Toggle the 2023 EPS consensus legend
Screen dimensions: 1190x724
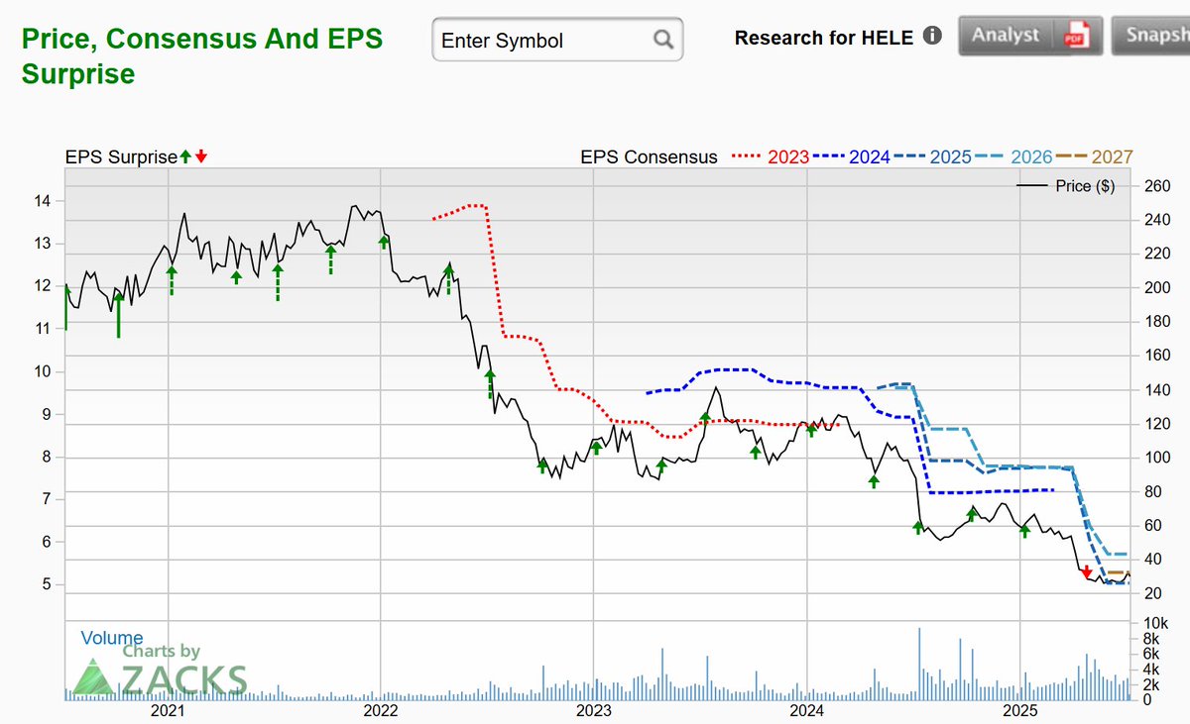click(x=771, y=156)
